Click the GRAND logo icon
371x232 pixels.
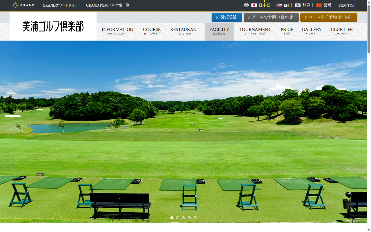(x=23, y=5)
